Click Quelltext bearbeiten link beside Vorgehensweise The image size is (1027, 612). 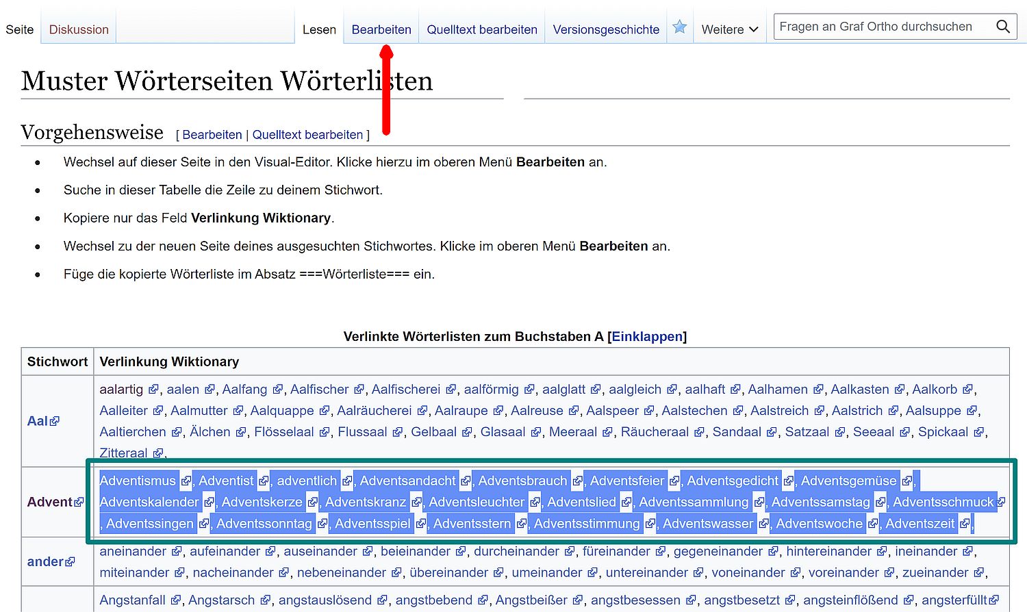click(x=307, y=135)
